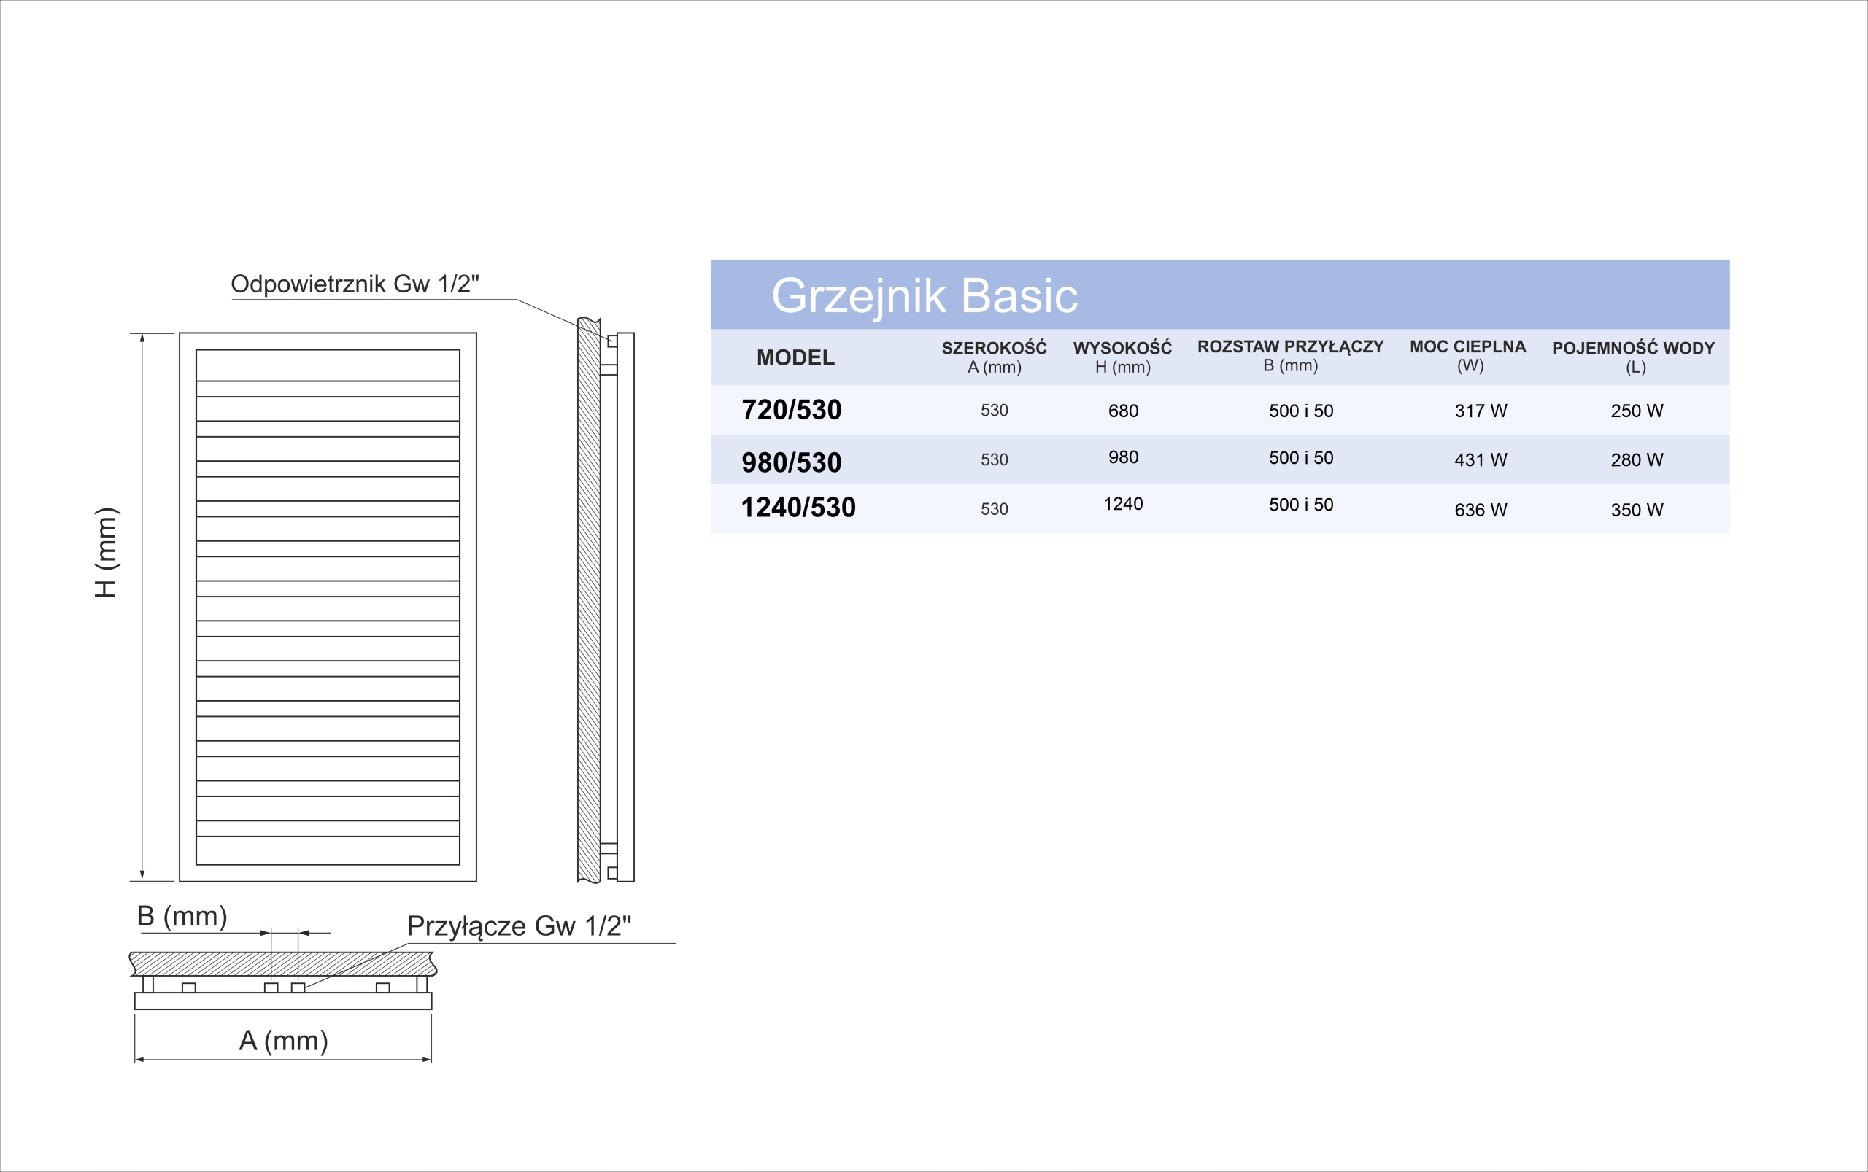Select the 1240/530 model row label

pyautogui.click(x=798, y=508)
